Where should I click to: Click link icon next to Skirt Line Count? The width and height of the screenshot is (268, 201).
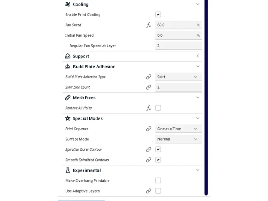[x=149, y=87]
